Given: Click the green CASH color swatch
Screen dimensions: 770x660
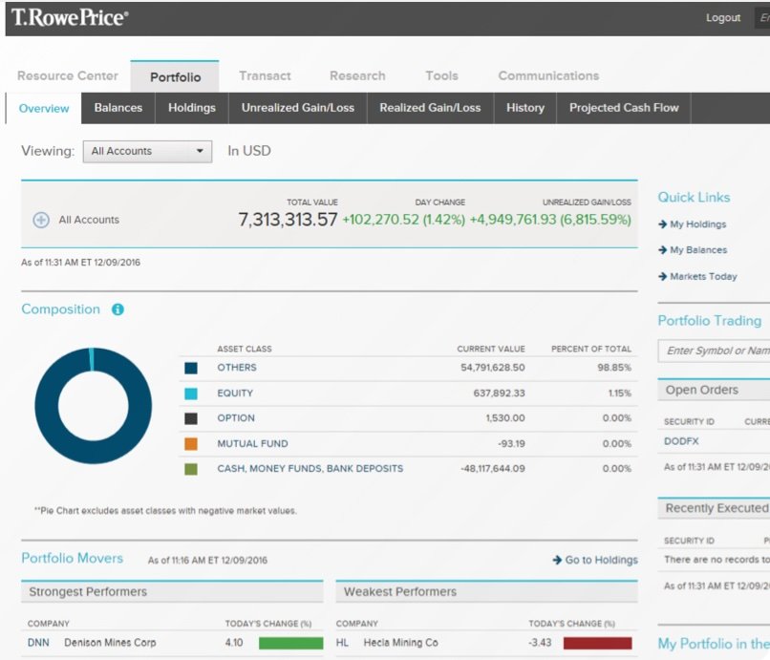Looking at the screenshot, I should point(191,470).
